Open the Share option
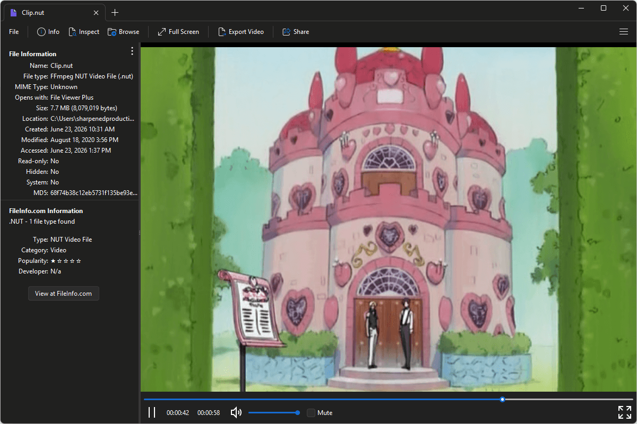 point(296,32)
